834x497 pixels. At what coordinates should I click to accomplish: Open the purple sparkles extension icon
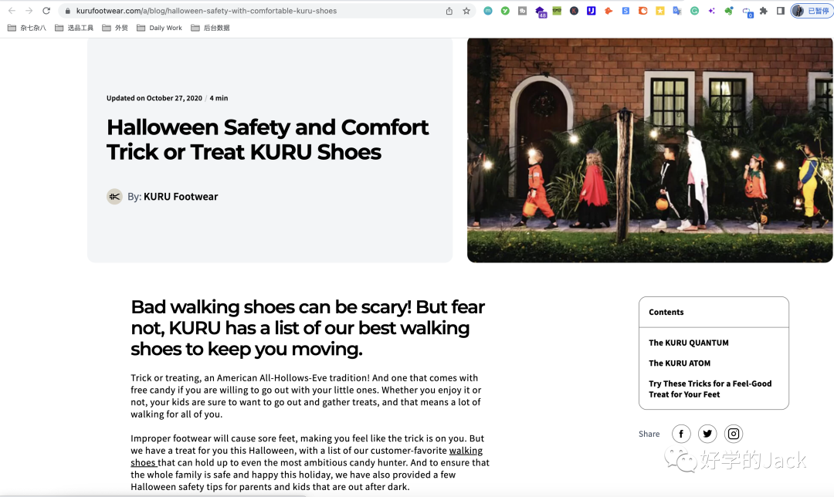(x=712, y=11)
